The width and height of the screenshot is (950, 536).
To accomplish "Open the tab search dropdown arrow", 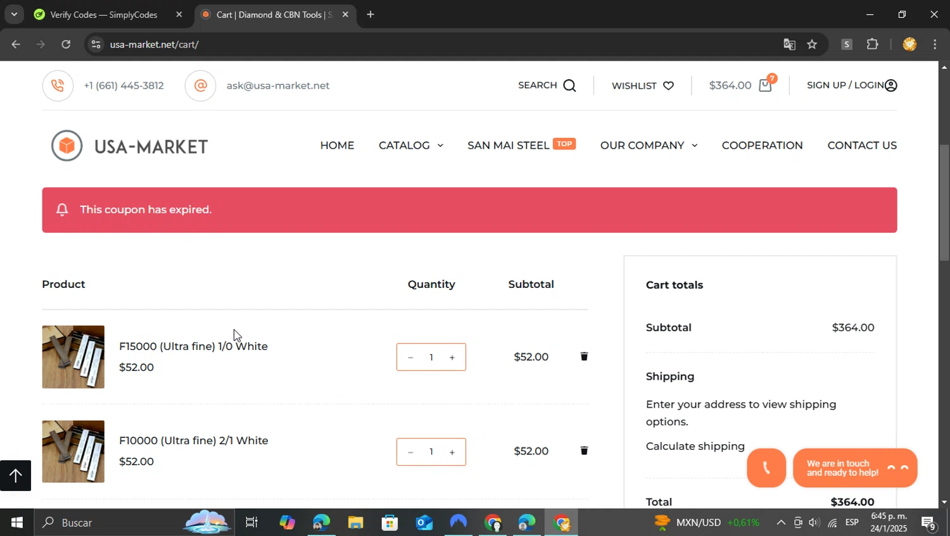I will pos(14,14).
